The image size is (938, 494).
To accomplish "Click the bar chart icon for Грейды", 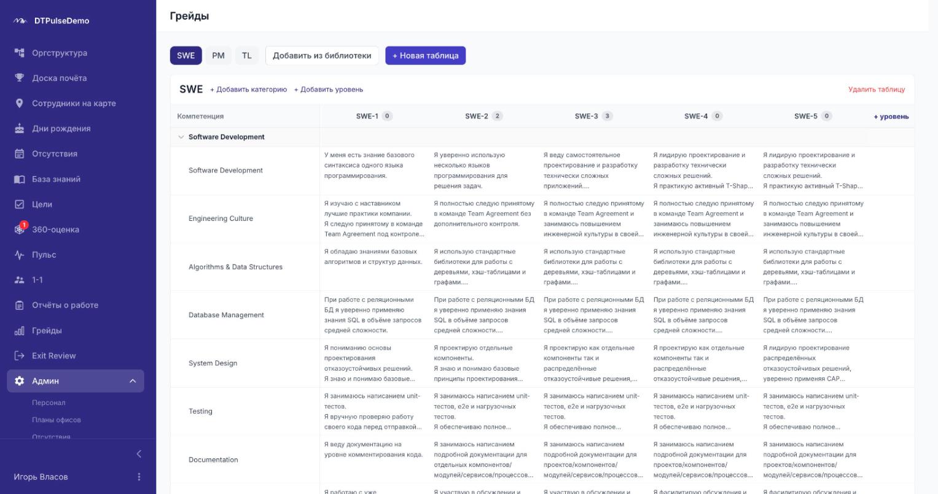I will tap(20, 331).
